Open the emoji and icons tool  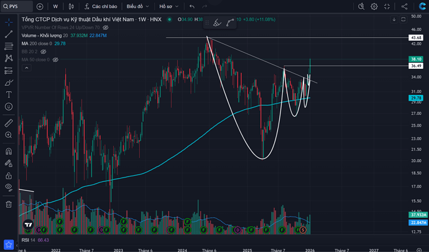coord(9,107)
